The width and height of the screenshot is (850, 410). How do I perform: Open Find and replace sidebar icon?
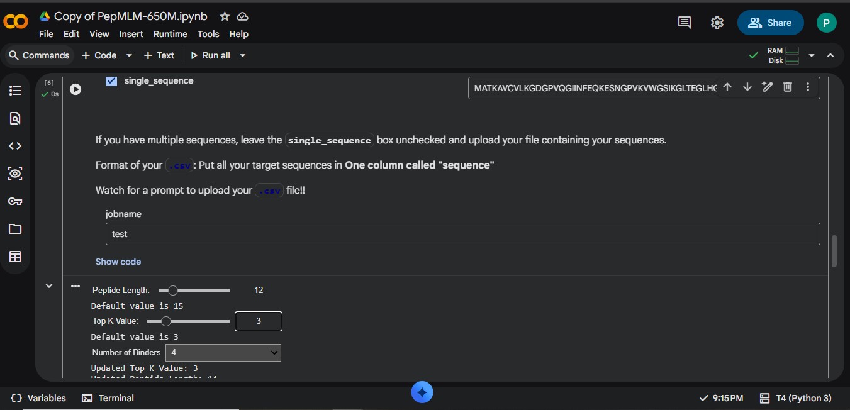point(15,118)
